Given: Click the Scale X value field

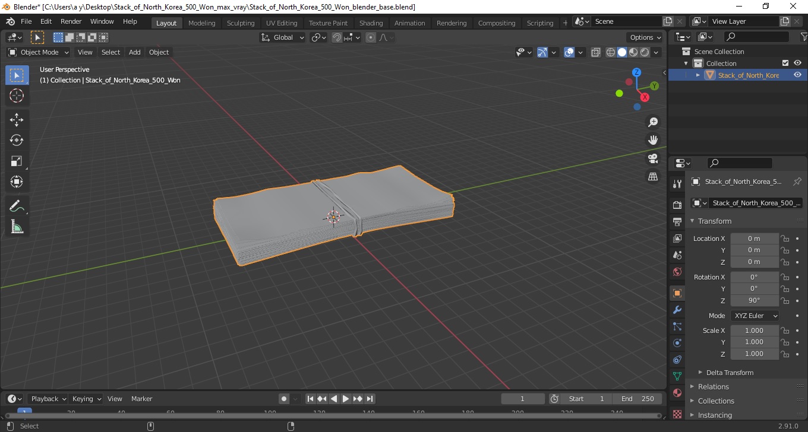Looking at the screenshot, I should [754, 331].
